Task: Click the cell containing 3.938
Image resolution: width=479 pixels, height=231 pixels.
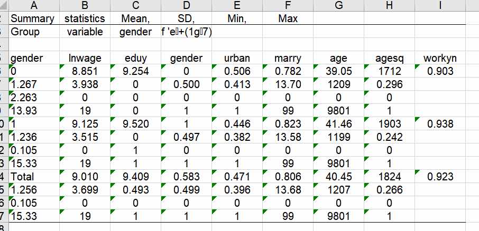Action: click(x=85, y=84)
